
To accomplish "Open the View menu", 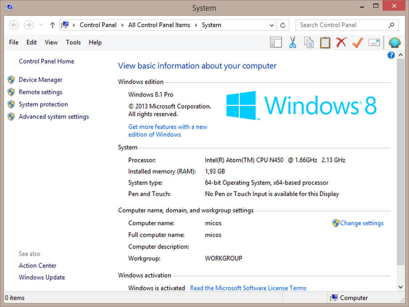I will click(51, 42).
